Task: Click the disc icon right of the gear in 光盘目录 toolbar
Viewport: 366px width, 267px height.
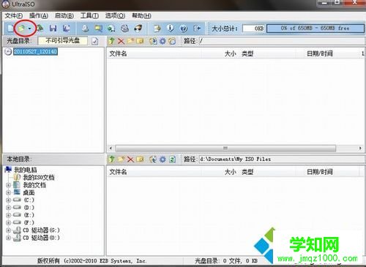Action: [x=172, y=41]
